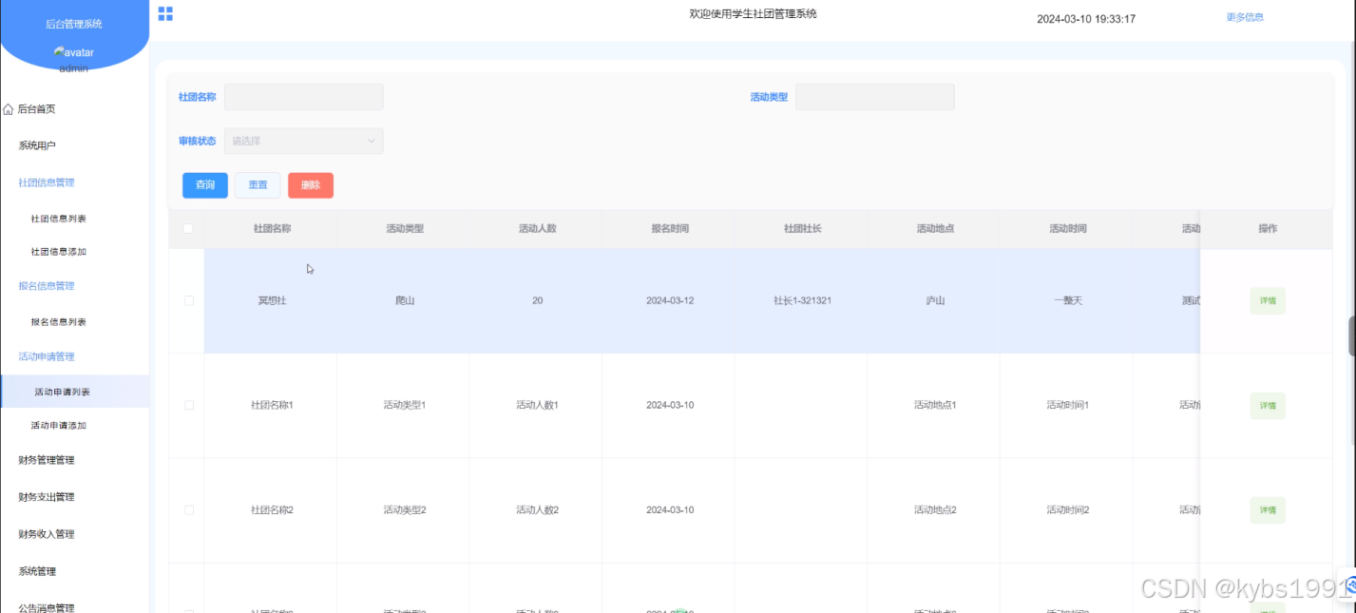
Task: Click the 欢迎使用学生社团管理系统 header text
Action: (x=754, y=13)
